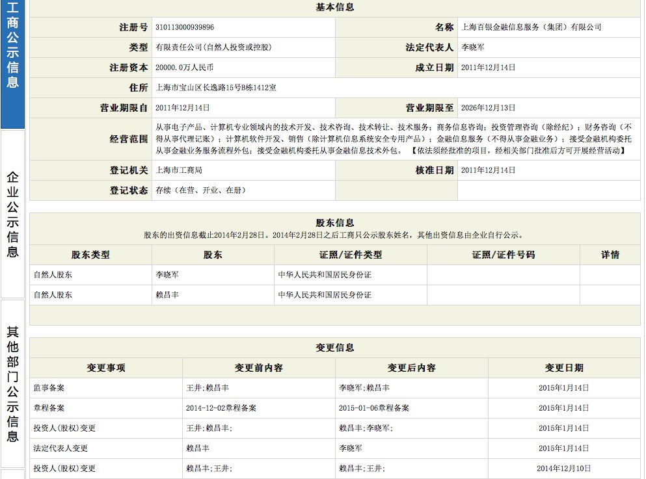Click the 基本信息 section header

tap(334, 7)
